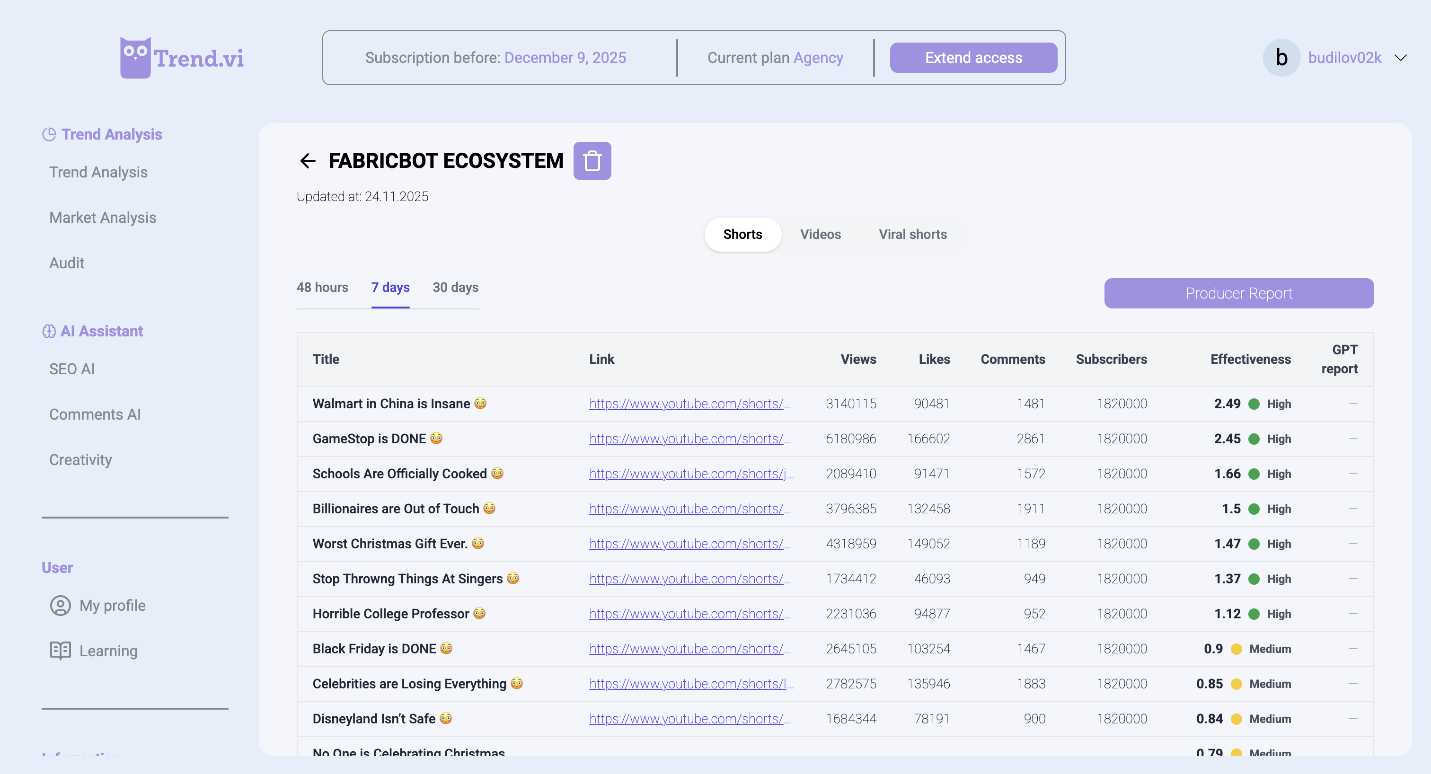Open Comments AI in the sidebar
1431x774 pixels.
click(x=95, y=414)
